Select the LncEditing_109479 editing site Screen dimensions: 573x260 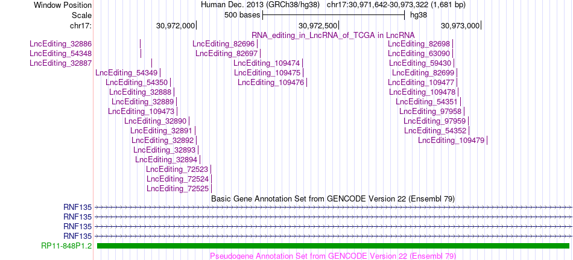(x=451, y=140)
